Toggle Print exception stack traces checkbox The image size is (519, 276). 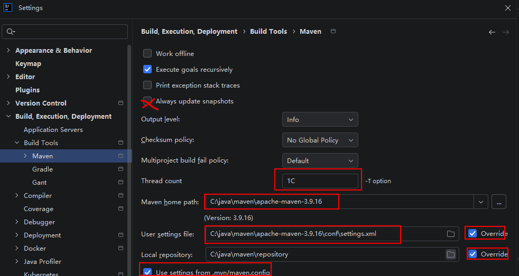(147, 85)
